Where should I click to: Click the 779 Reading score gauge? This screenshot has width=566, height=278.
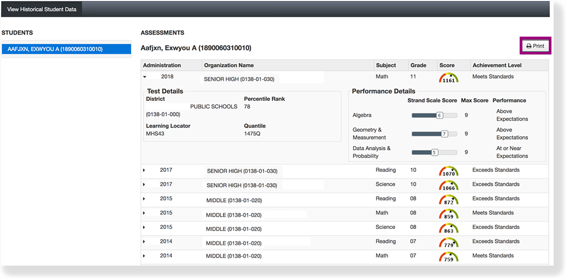448,243
